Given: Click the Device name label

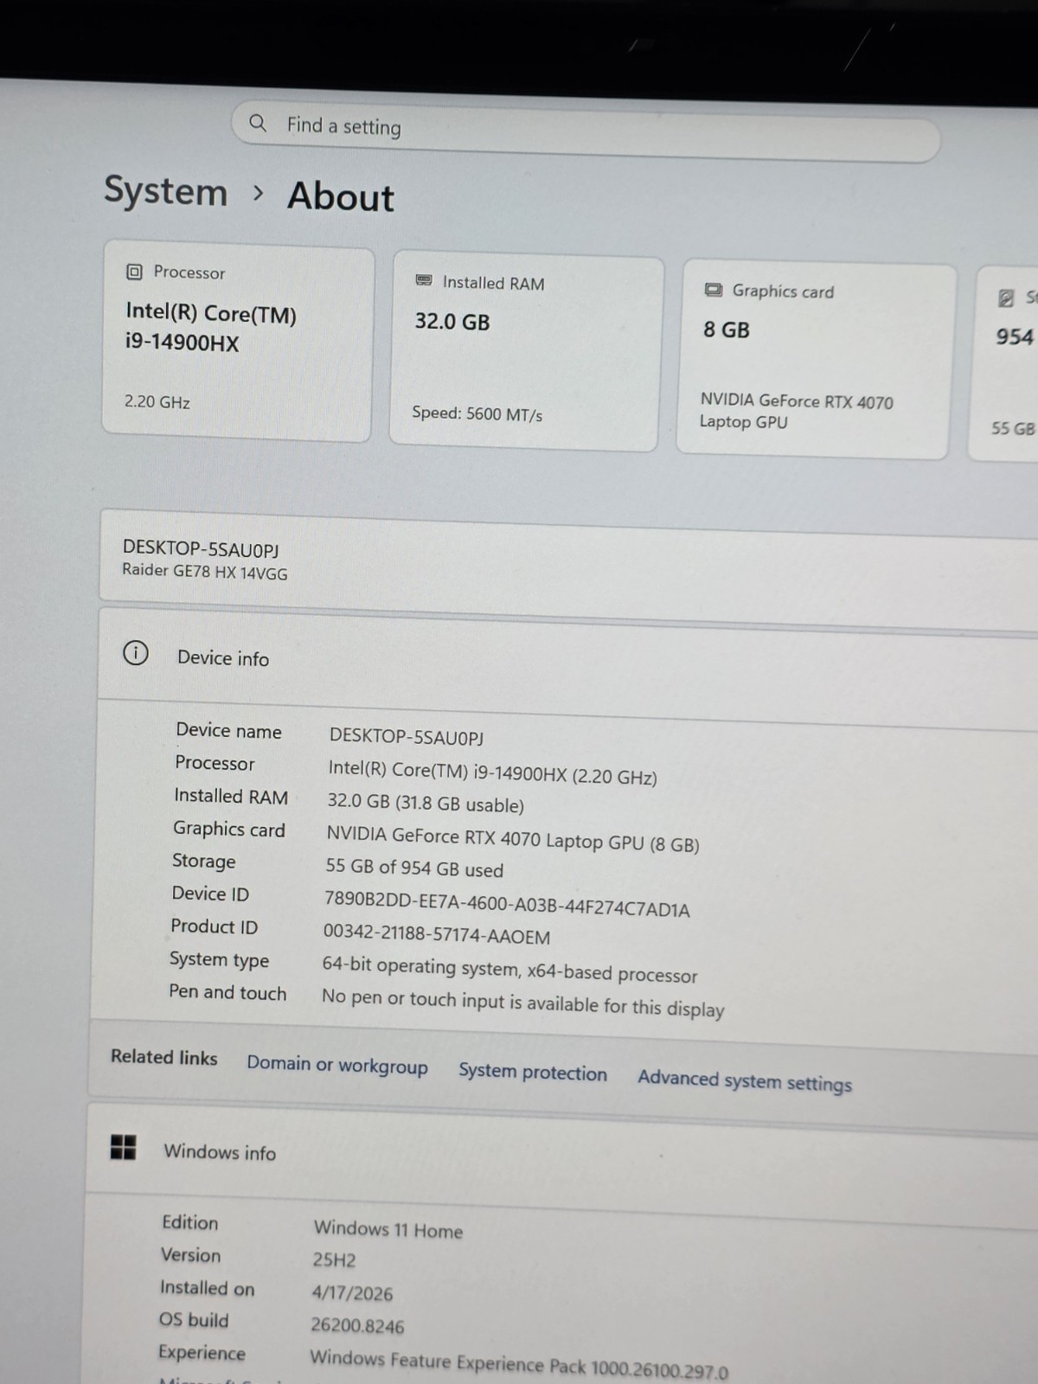Looking at the screenshot, I should point(228,731).
